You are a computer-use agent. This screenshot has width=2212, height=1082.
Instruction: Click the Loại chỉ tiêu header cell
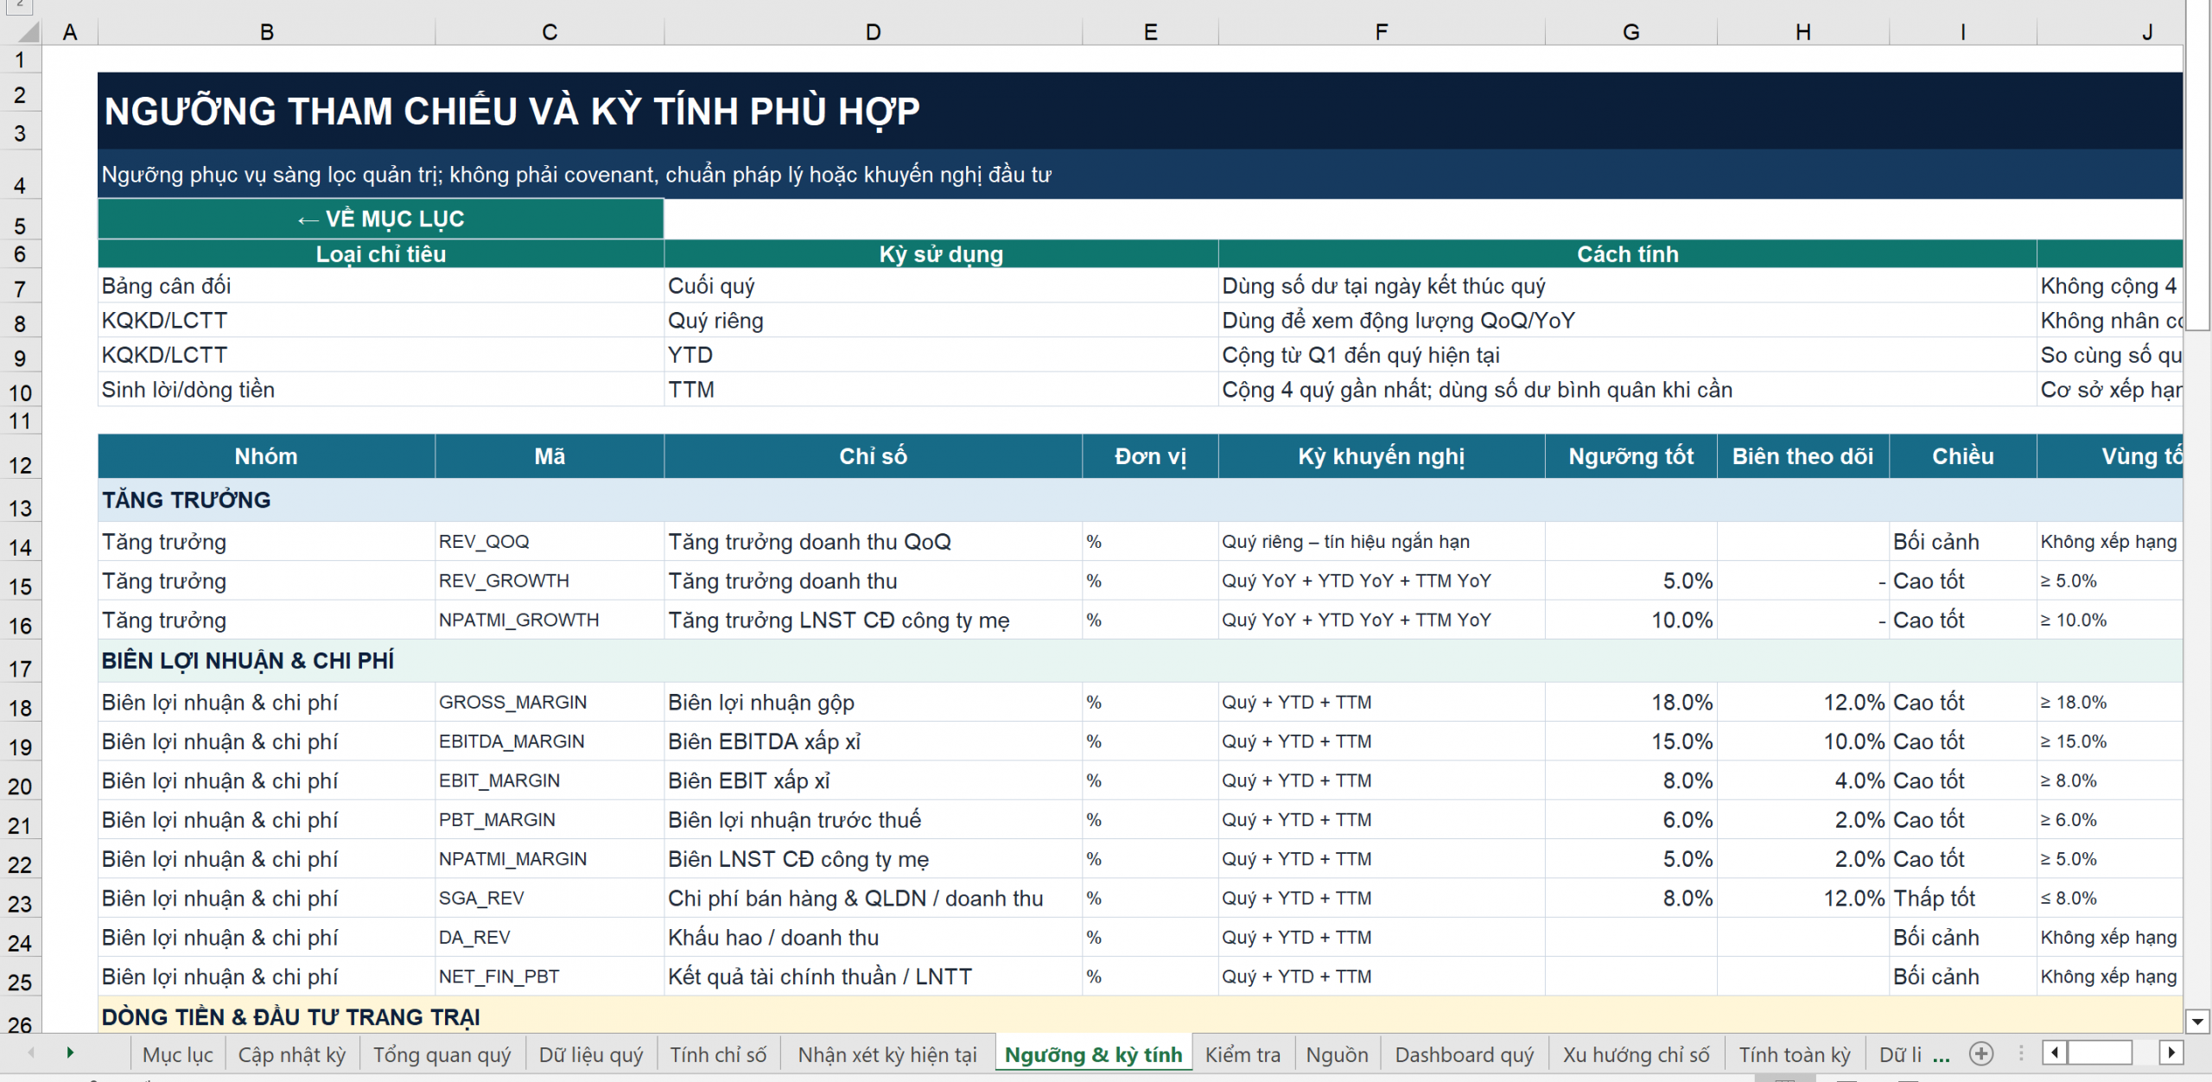(380, 254)
